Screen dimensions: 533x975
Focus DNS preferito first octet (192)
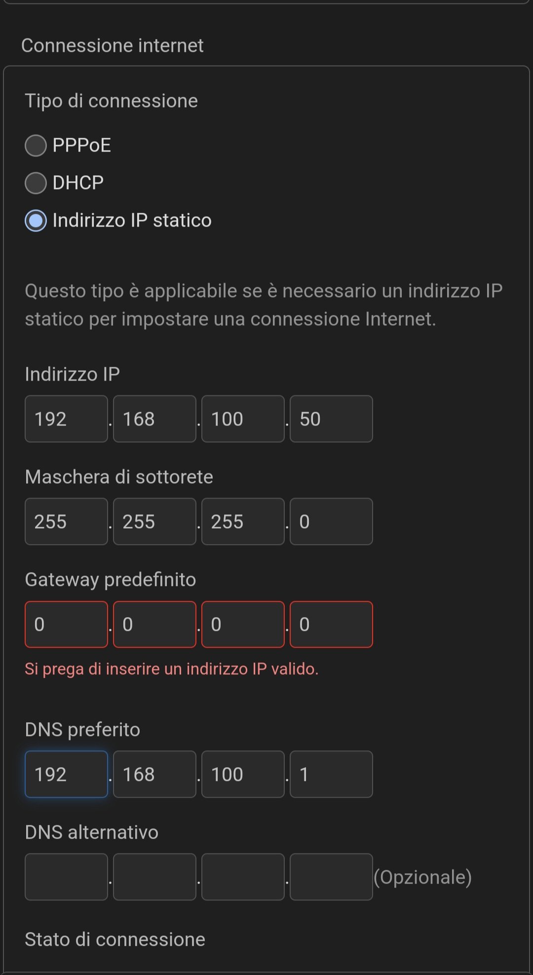66,774
